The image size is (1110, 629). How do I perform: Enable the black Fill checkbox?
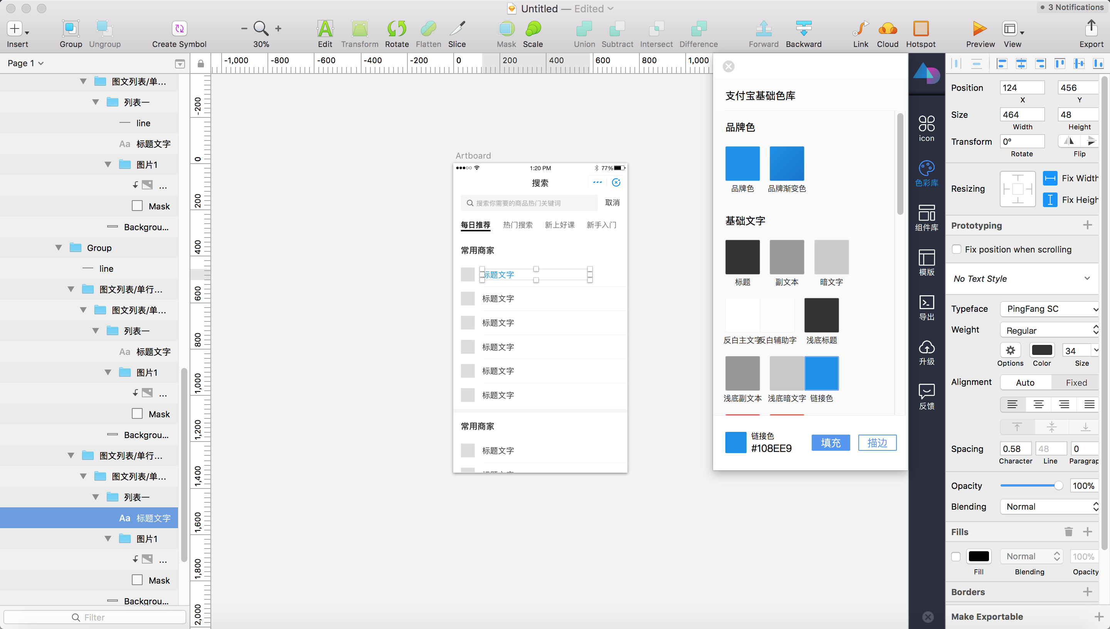pyautogui.click(x=955, y=556)
